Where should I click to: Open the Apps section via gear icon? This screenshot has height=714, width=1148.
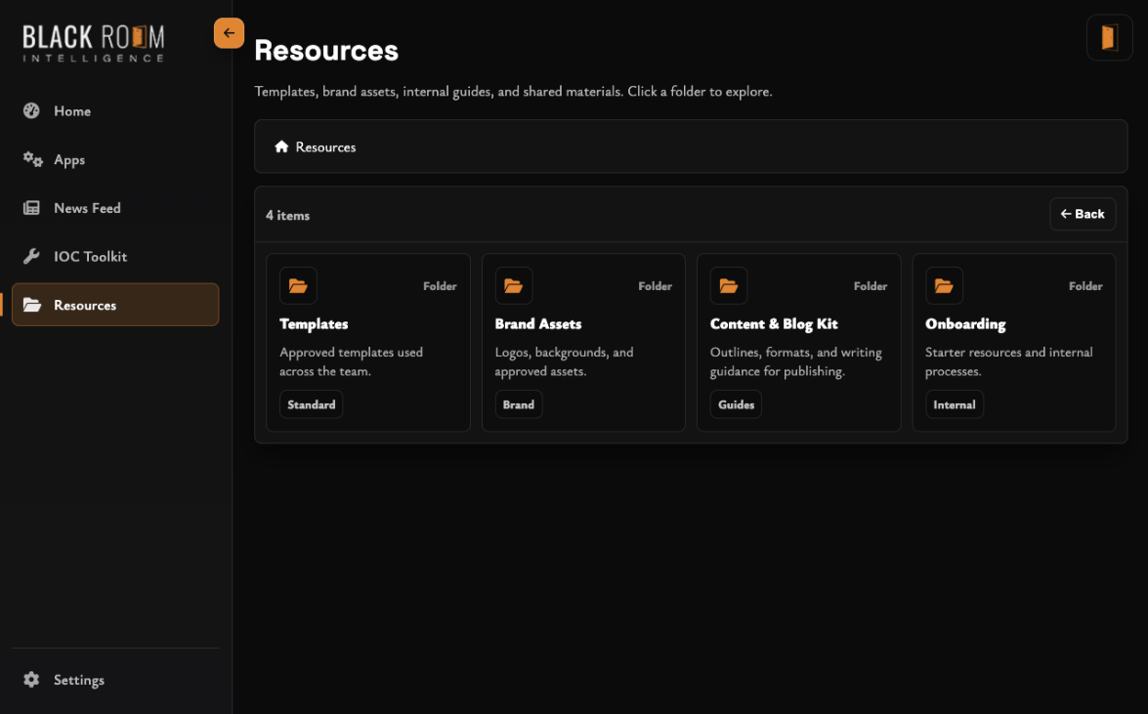click(x=31, y=159)
